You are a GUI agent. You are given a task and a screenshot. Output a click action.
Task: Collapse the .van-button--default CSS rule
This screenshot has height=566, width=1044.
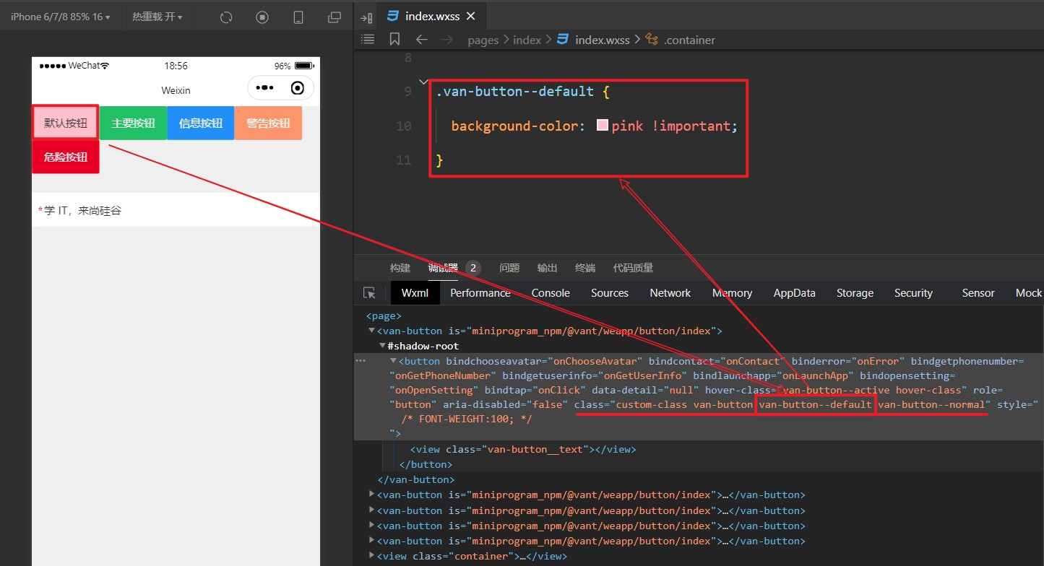(423, 82)
